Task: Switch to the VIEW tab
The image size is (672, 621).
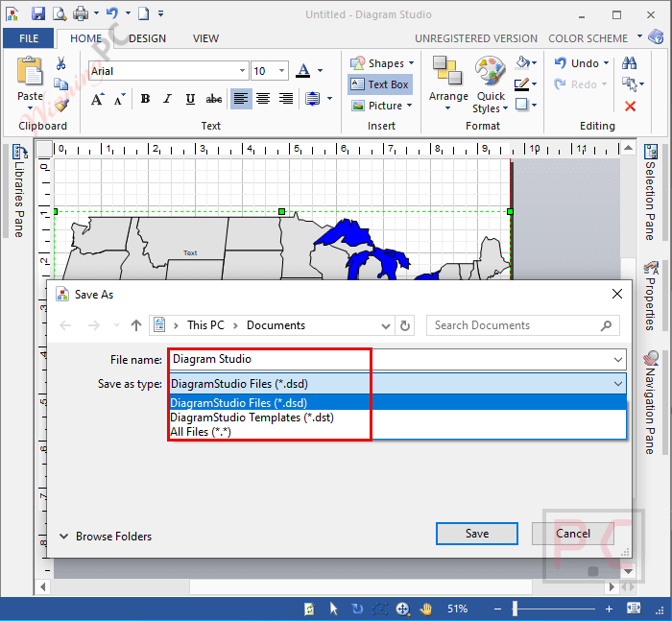Action: pos(205,38)
